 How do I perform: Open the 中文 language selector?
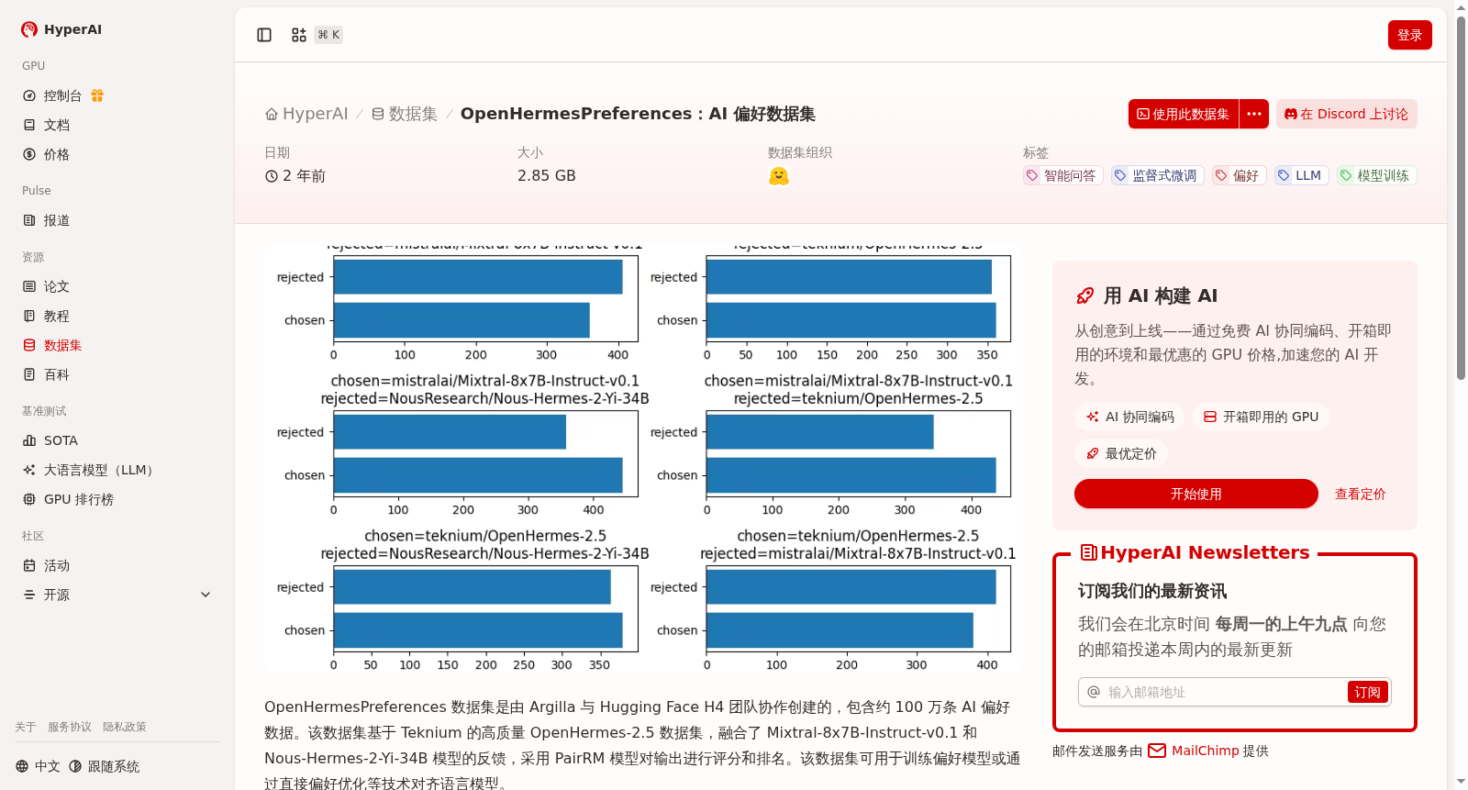click(38, 766)
